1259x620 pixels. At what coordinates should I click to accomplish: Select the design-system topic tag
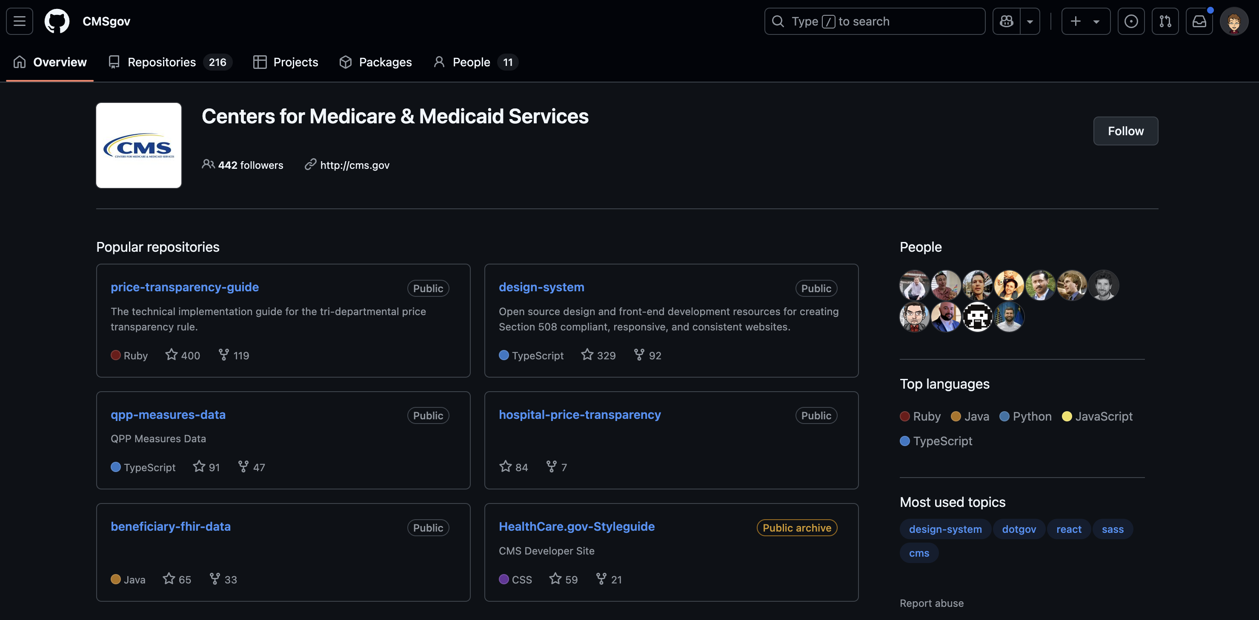[945, 529]
